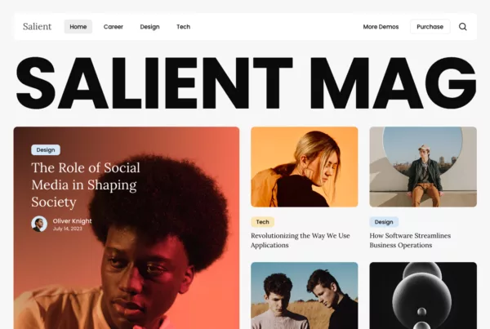Viewport: 490px width, 329px height.
Task: Click the Design tag on featured article
Action: tap(46, 150)
